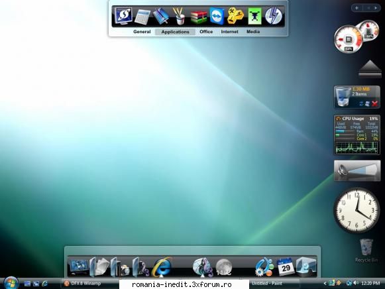Open WinRAR stacked books icon
Screen dimensions: 385x289
click(x=198, y=17)
